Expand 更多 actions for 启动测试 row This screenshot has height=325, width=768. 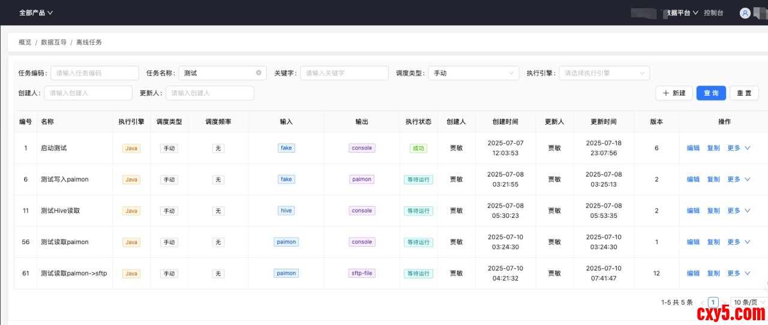(739, 148)
